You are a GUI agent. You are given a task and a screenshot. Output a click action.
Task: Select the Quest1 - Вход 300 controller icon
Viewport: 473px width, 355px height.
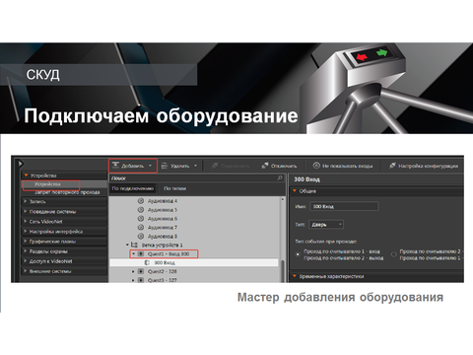click(x=141, y=253)
